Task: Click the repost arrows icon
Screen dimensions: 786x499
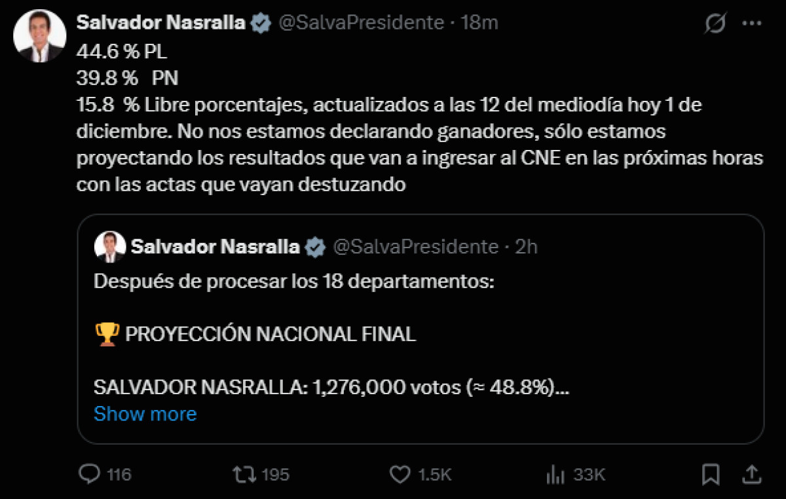Action: 244,474
